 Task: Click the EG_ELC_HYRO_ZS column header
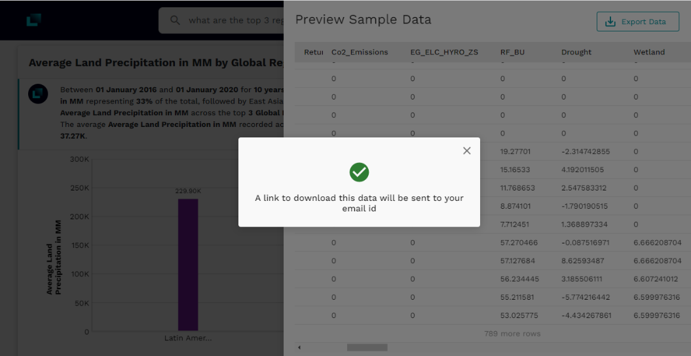(444, 52)
